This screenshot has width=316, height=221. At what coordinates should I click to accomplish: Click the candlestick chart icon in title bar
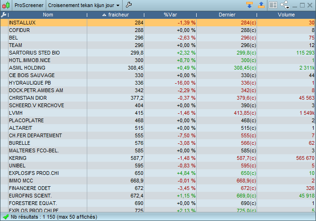(6, 5)
